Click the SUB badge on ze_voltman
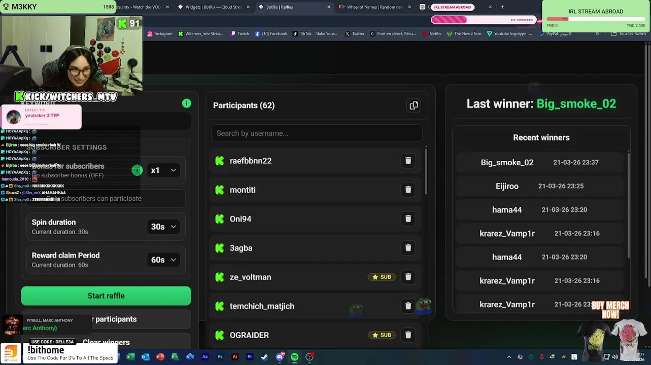The width and height of the screenshot is (651, 365). tap(382, 277)
